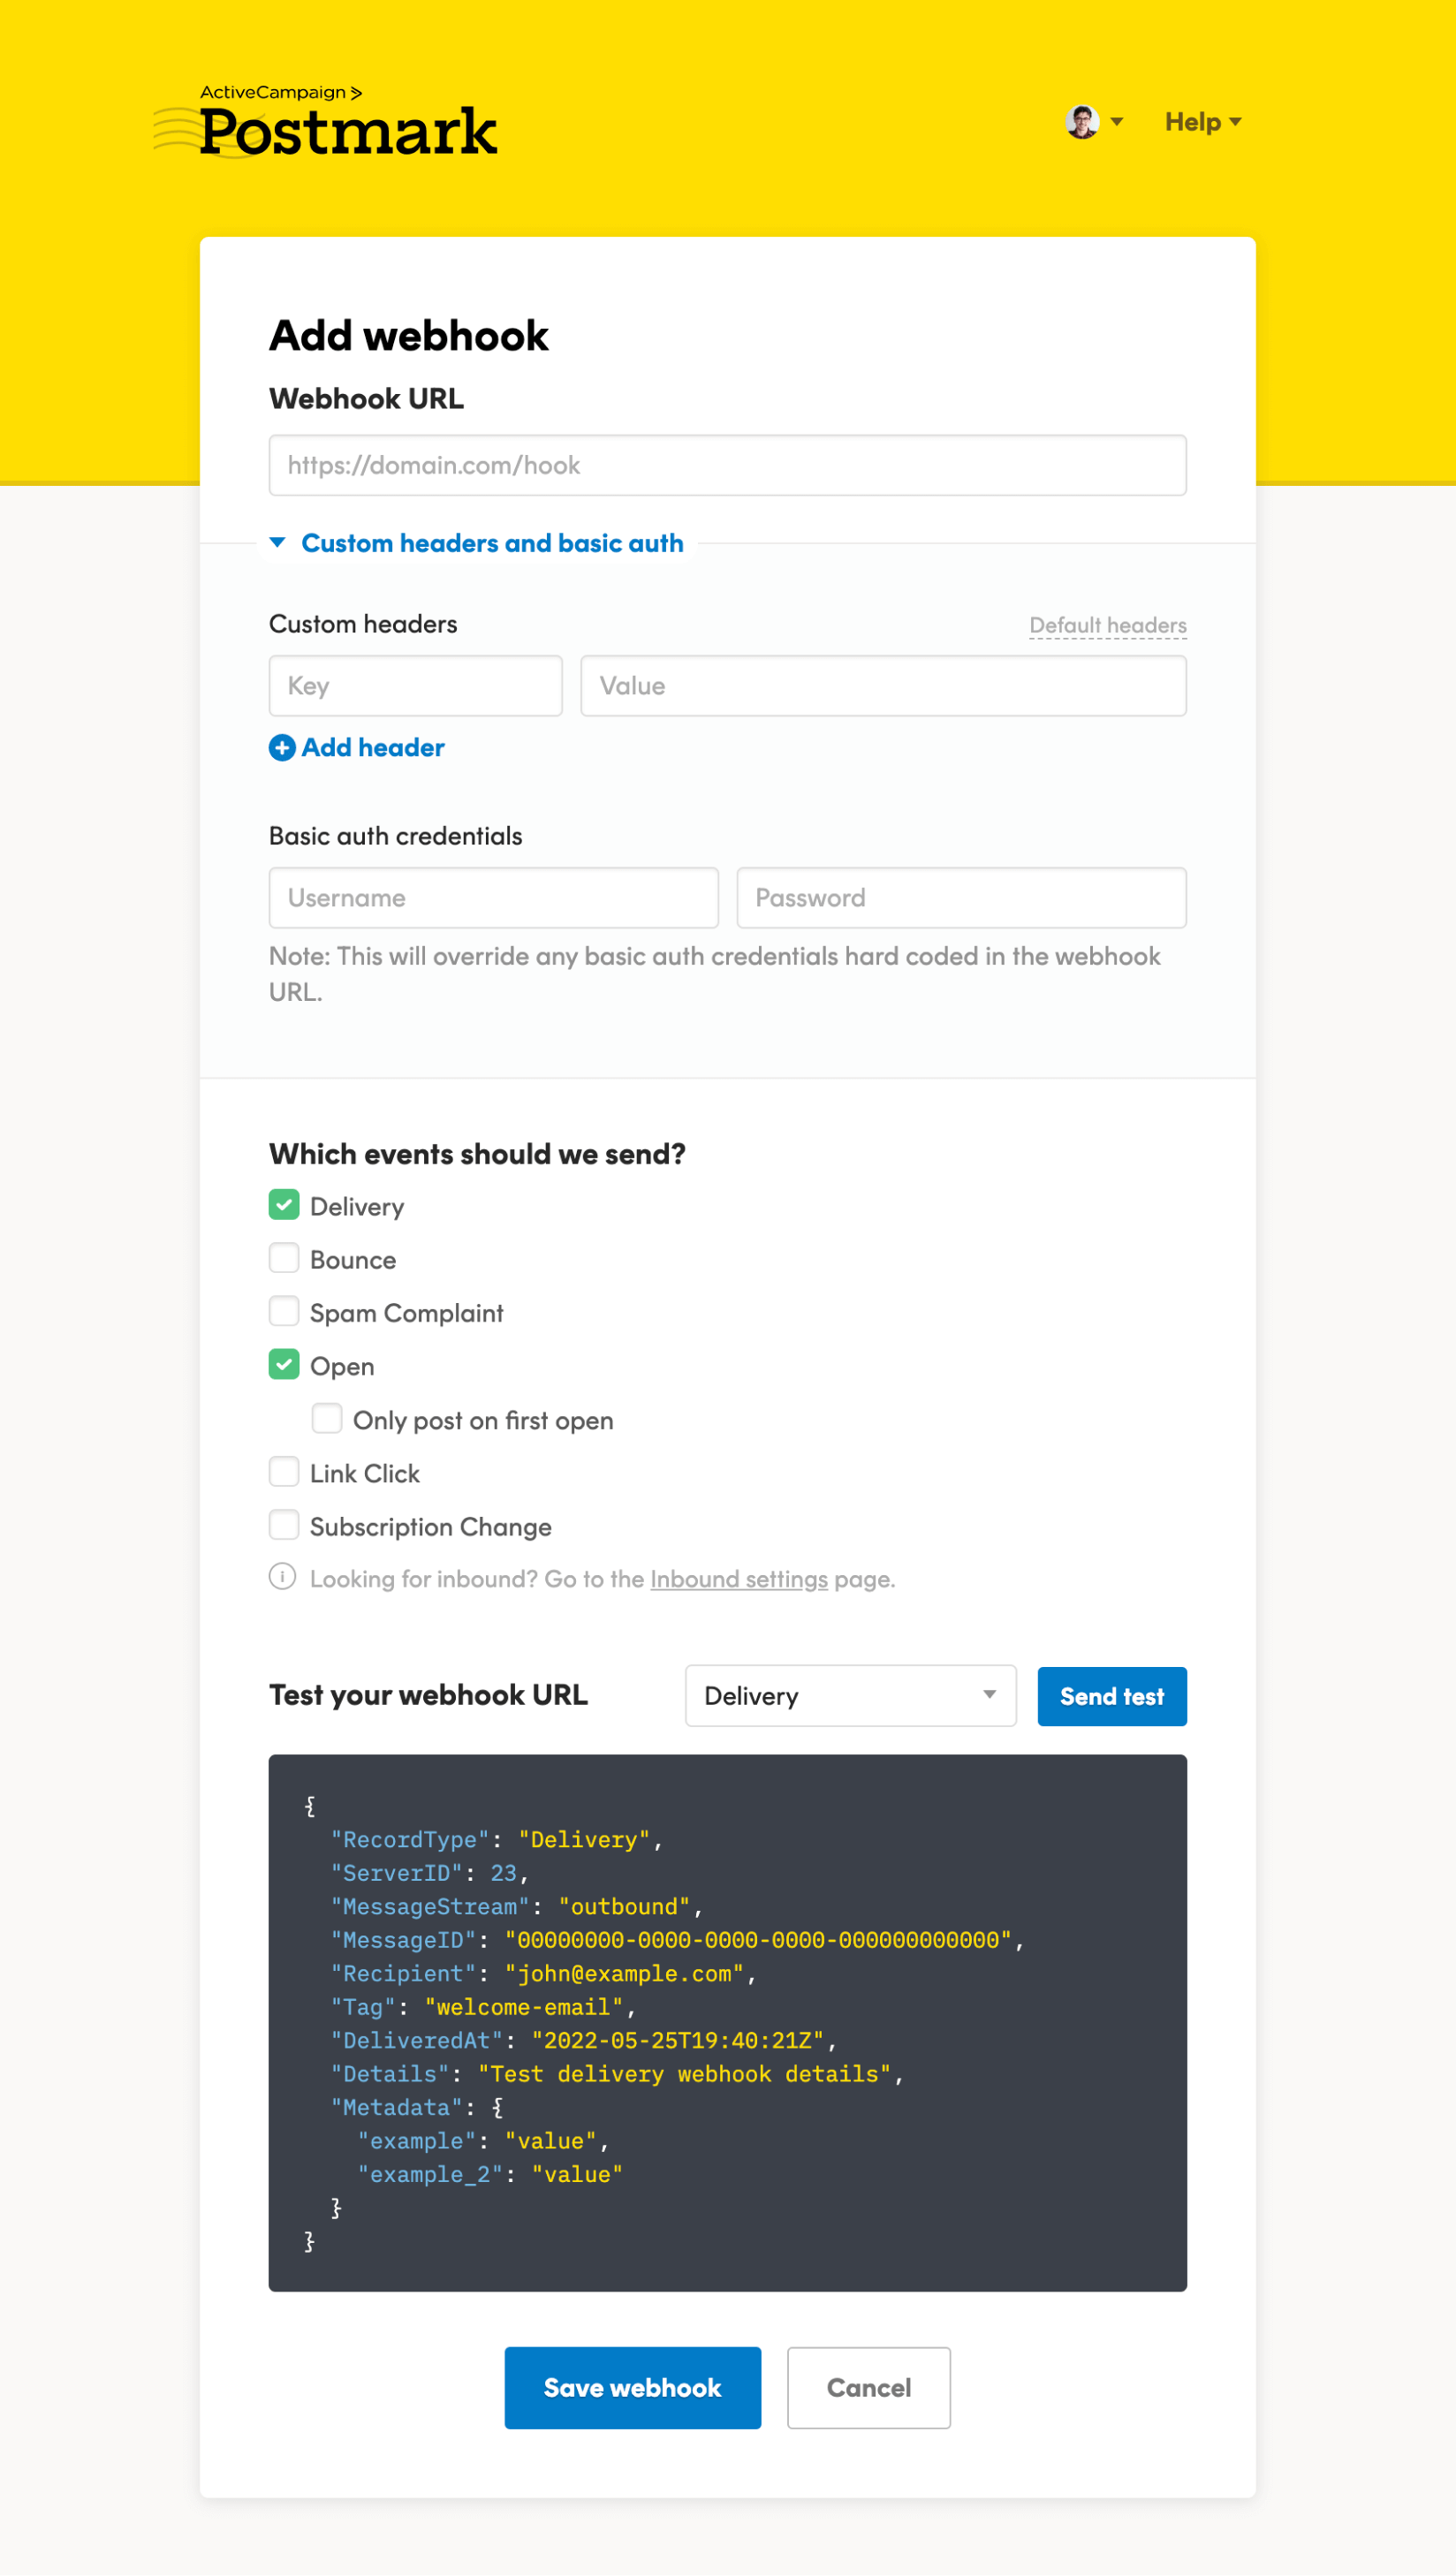Click the "Details" JSON line
1456x2576 pixels.
point(618,2074)
